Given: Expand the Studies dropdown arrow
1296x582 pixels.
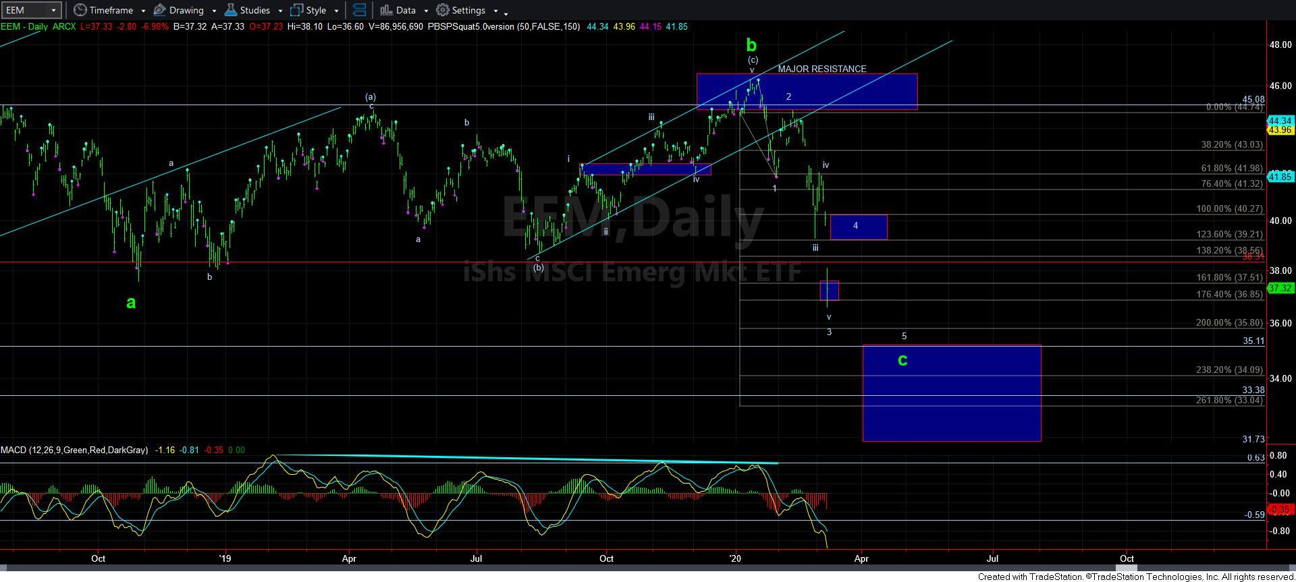Looking at the screenshot, I should pos(279,11).
